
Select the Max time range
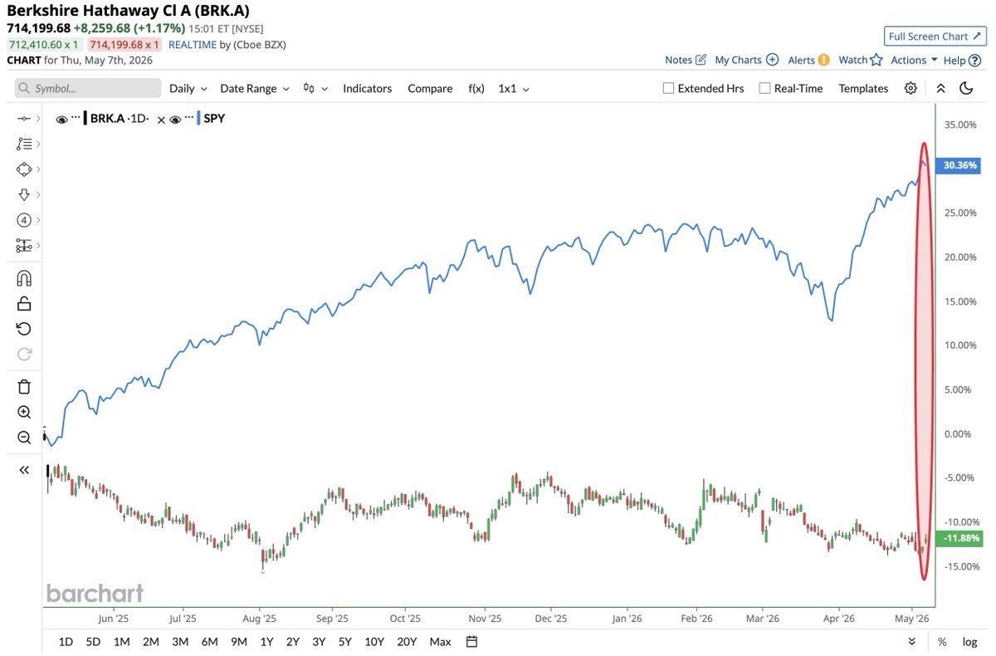coord(441,641)
